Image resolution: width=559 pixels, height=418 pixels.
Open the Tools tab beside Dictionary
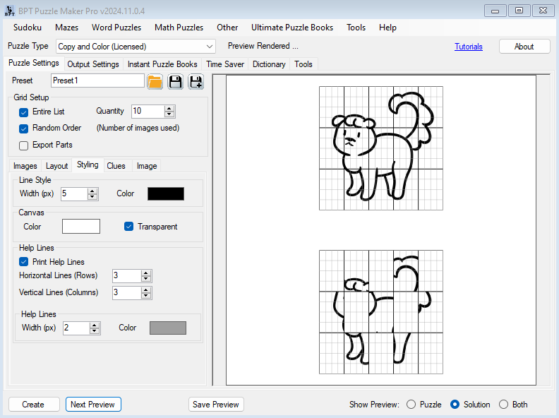pyautogui.click(x=303, y=64)
